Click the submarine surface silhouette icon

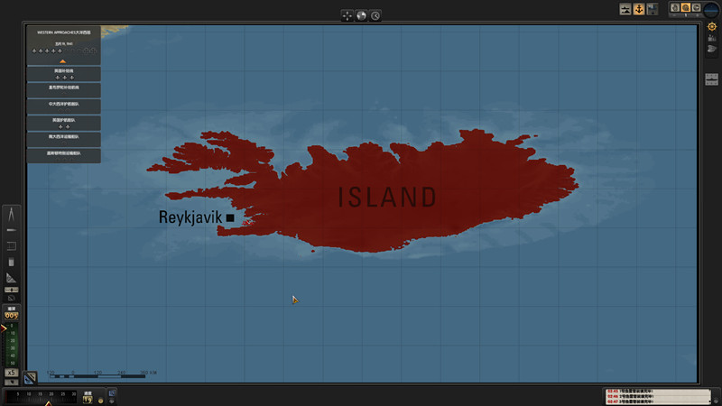(x=625, y=9)
